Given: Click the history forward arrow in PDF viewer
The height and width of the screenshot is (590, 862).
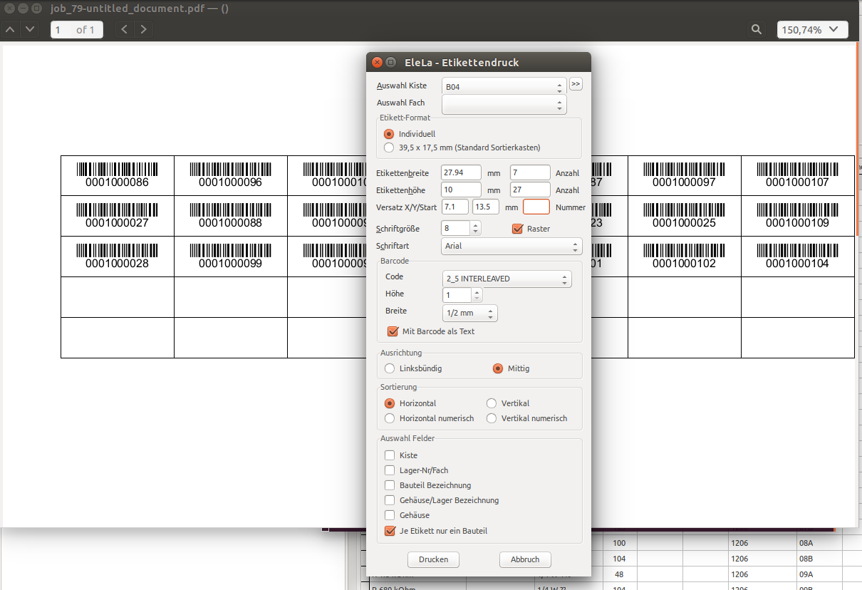Looking at the screenshot, I should coord(144,29).
